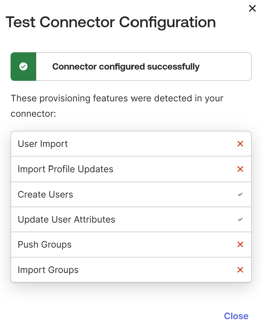Select the Create Users feature row
The height and width of the screenshot is (331, 262).
click(131, 194)
